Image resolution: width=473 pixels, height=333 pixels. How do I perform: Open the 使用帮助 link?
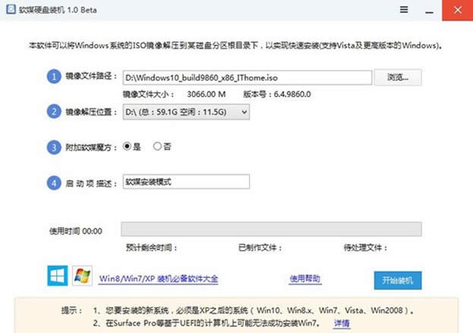click(x=305, y=279)
